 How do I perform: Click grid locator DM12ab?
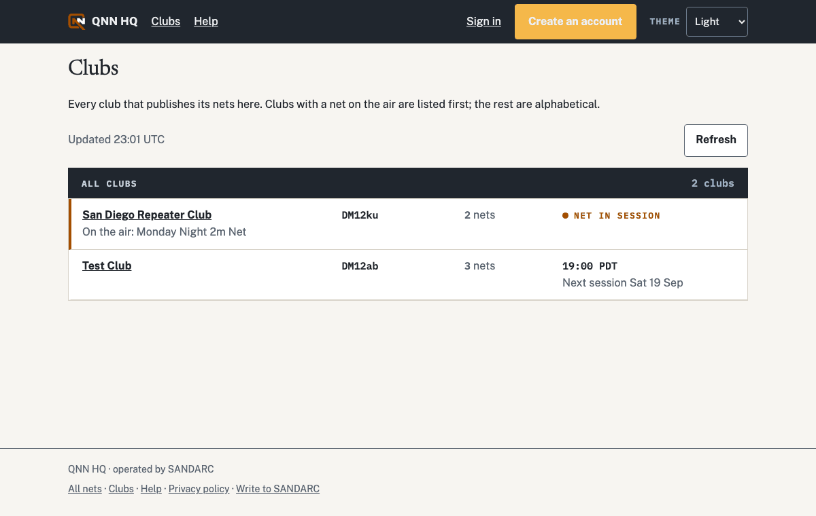360,266
